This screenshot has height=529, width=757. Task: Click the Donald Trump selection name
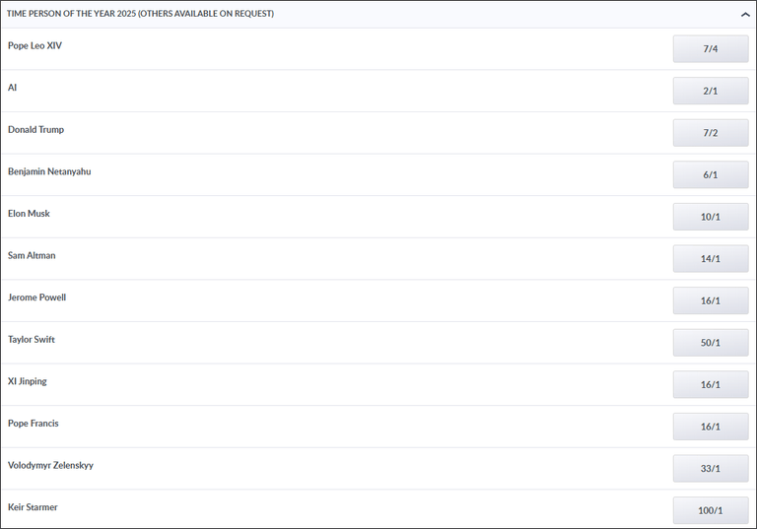(x=35, y=130)
